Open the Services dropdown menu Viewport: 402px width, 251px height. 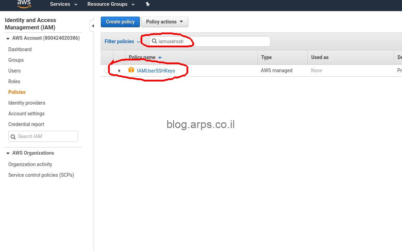63,4
